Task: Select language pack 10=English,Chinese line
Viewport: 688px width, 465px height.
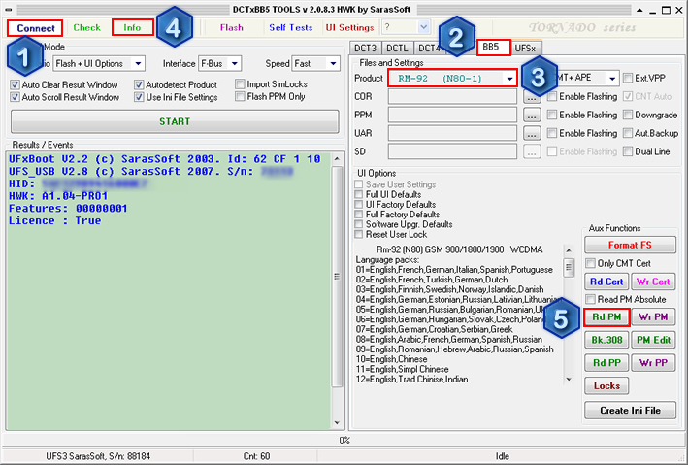Action: [x=391, y=359]
